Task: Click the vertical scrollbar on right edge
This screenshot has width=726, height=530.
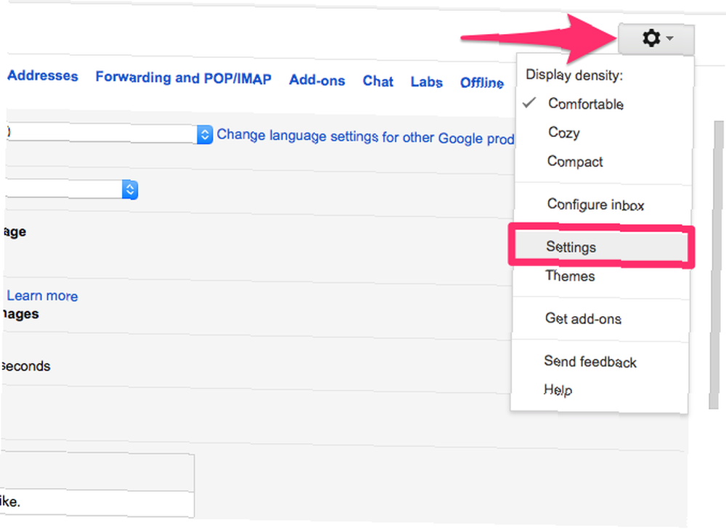Action: [717, 265]
